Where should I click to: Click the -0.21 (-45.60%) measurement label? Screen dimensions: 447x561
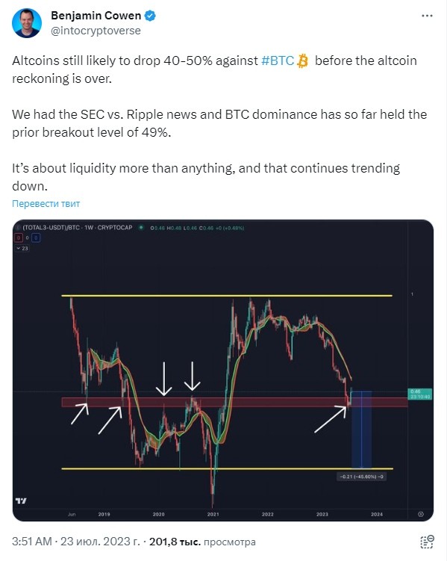click(x=361, y=477)
